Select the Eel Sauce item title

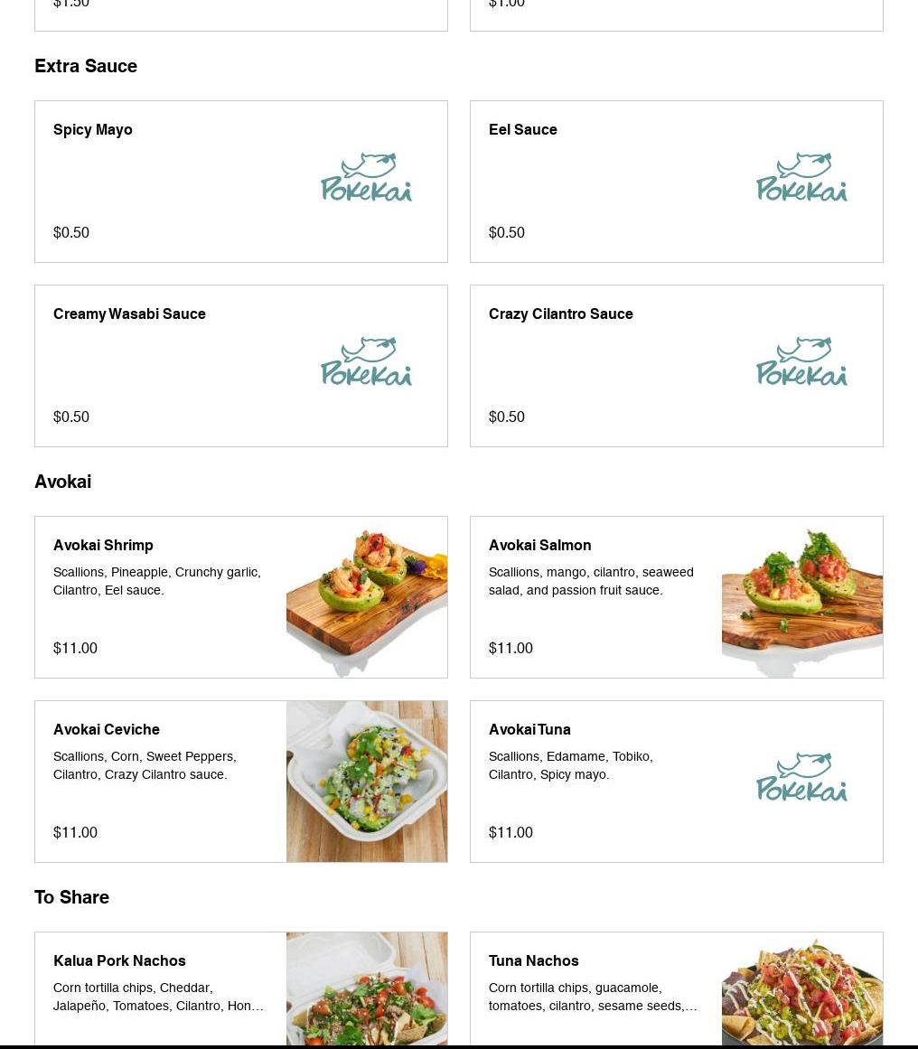(522, 130)
